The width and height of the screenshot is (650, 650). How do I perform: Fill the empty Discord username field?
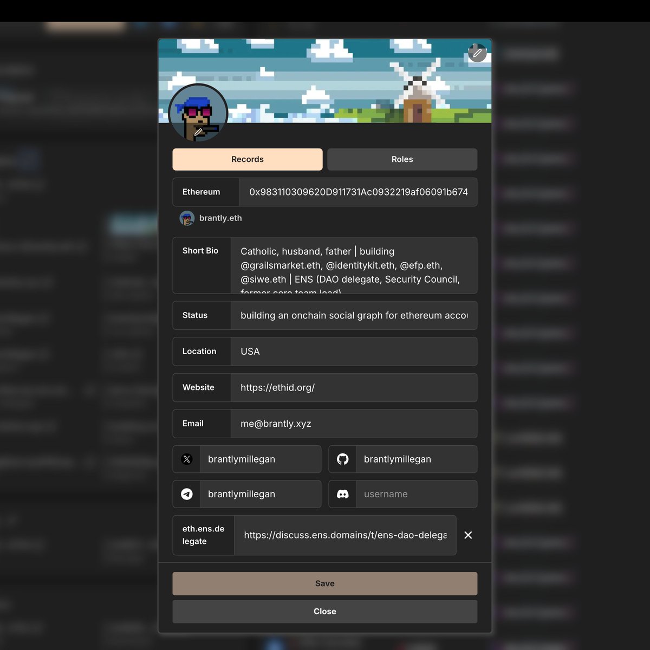pos(417,494)
